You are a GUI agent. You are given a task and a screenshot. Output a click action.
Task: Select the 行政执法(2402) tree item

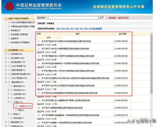point(17,126)
